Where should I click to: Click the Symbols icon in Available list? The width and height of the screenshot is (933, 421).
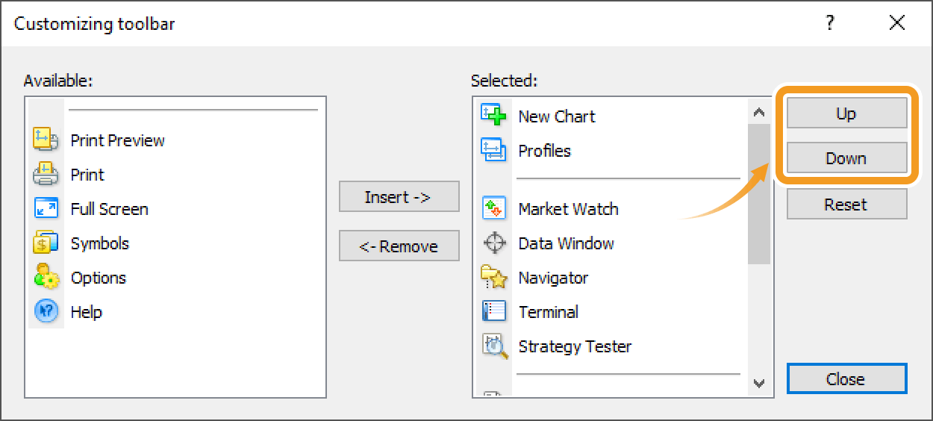[46, 243]
